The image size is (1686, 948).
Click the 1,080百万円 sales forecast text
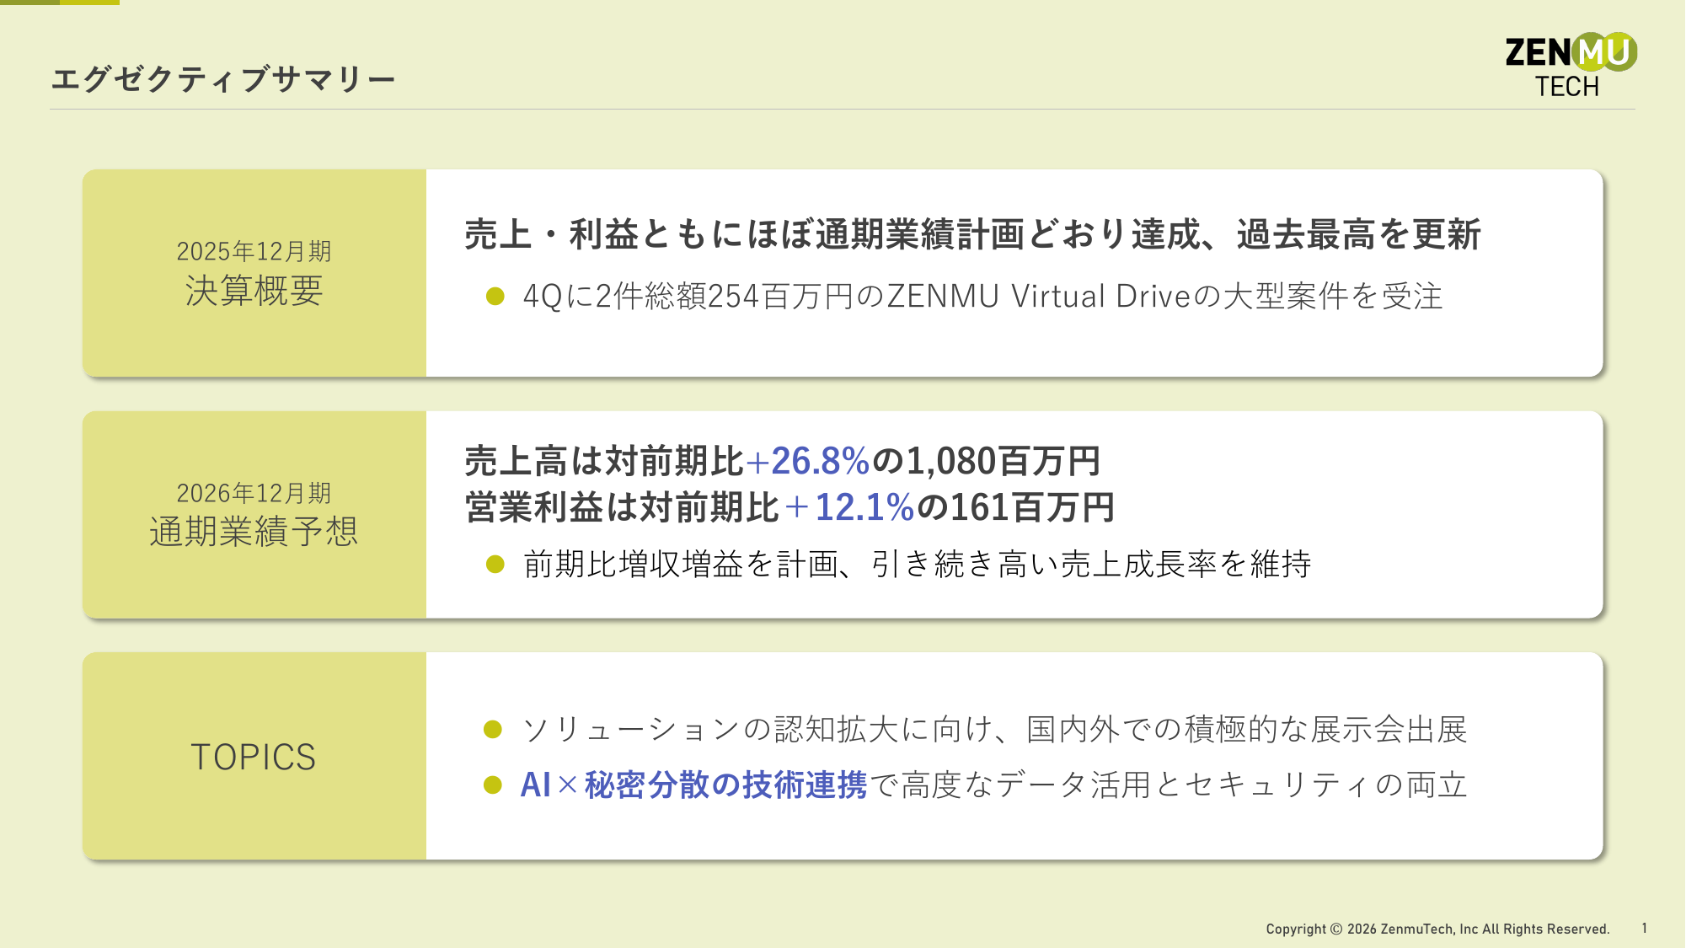pos(1003,461)
